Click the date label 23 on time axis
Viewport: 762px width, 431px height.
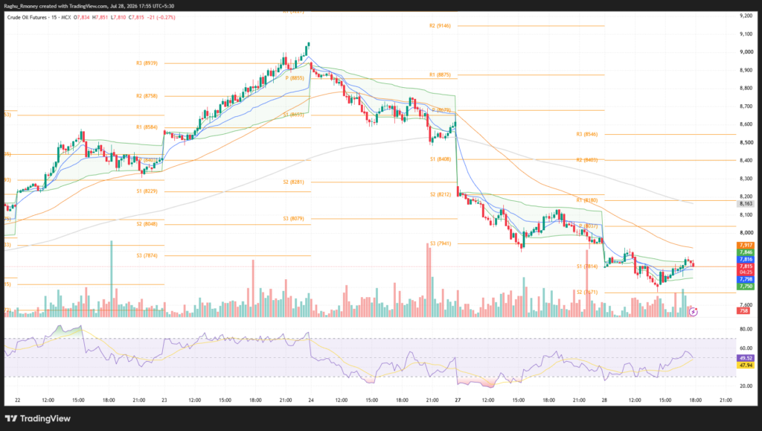(164, 400)
